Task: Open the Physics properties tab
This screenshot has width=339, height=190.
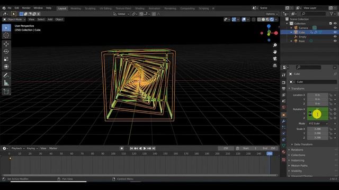Action: [284, 134]
